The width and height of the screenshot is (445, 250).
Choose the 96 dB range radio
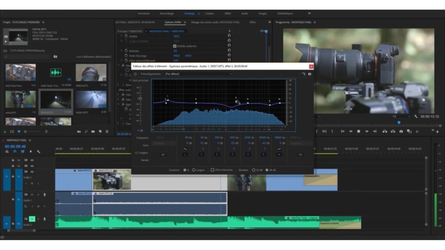267,170
